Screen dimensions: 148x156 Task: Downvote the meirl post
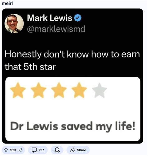(21, 150)
